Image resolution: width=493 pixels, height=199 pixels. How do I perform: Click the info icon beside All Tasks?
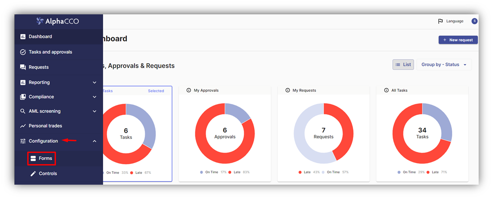point(386,90)
